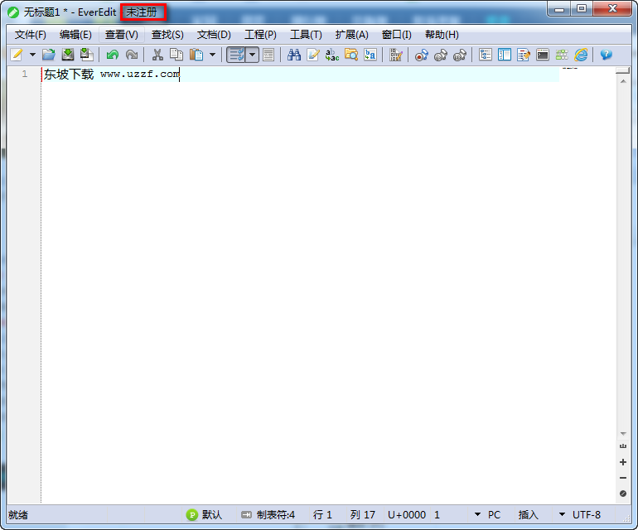The height and width of the screenshot is (530, 638).
Task: Open the 帮助(H) menu
Action: (x=442, y=35)
